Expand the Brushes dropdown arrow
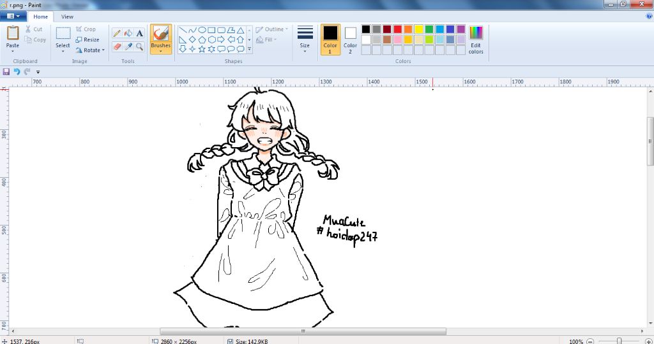 (x=160, y=51)
